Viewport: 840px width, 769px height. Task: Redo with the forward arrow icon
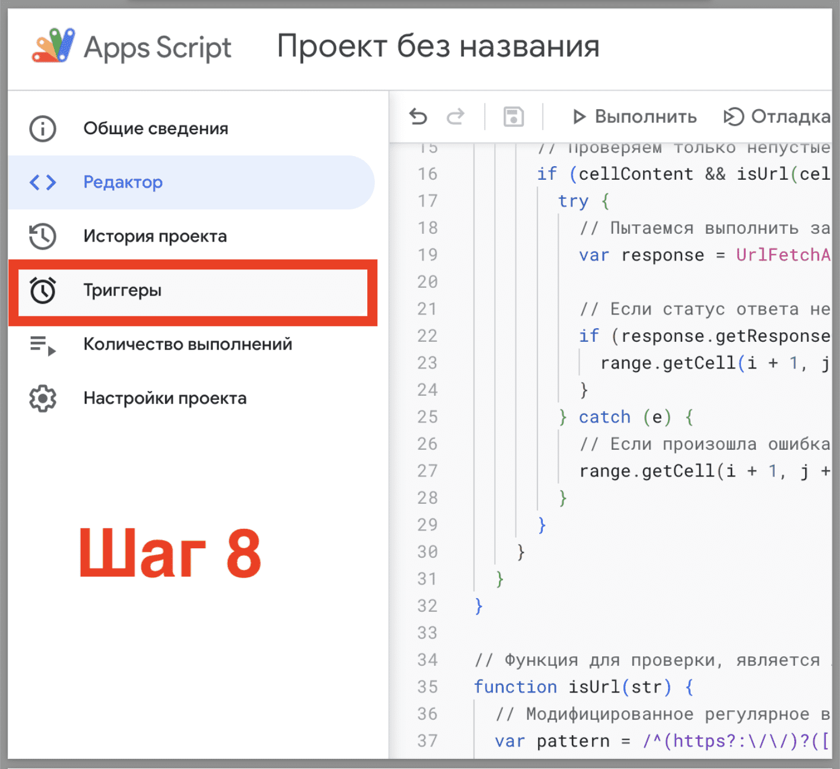point(456,117)
